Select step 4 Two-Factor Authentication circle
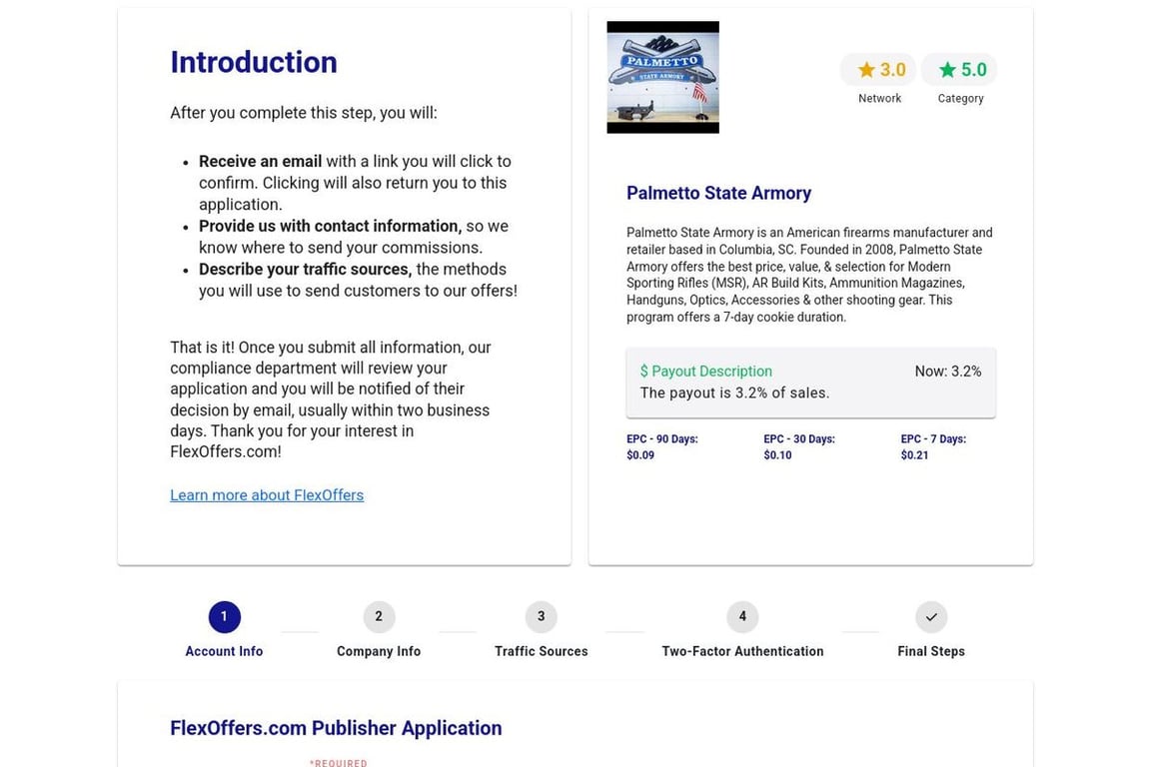The width and height of the screenshot is (1151, 767). (x=742, y=616)
